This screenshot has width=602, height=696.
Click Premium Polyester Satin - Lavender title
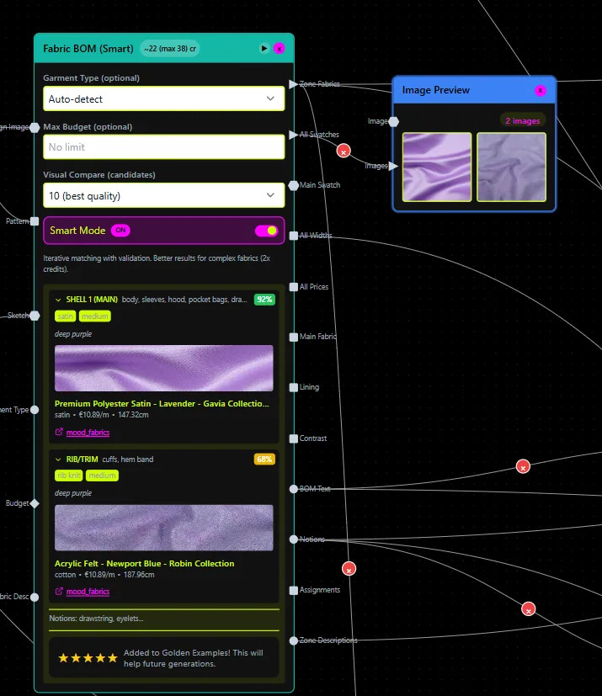coord(162,403)
